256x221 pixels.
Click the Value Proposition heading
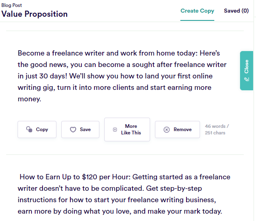(34, 14)
